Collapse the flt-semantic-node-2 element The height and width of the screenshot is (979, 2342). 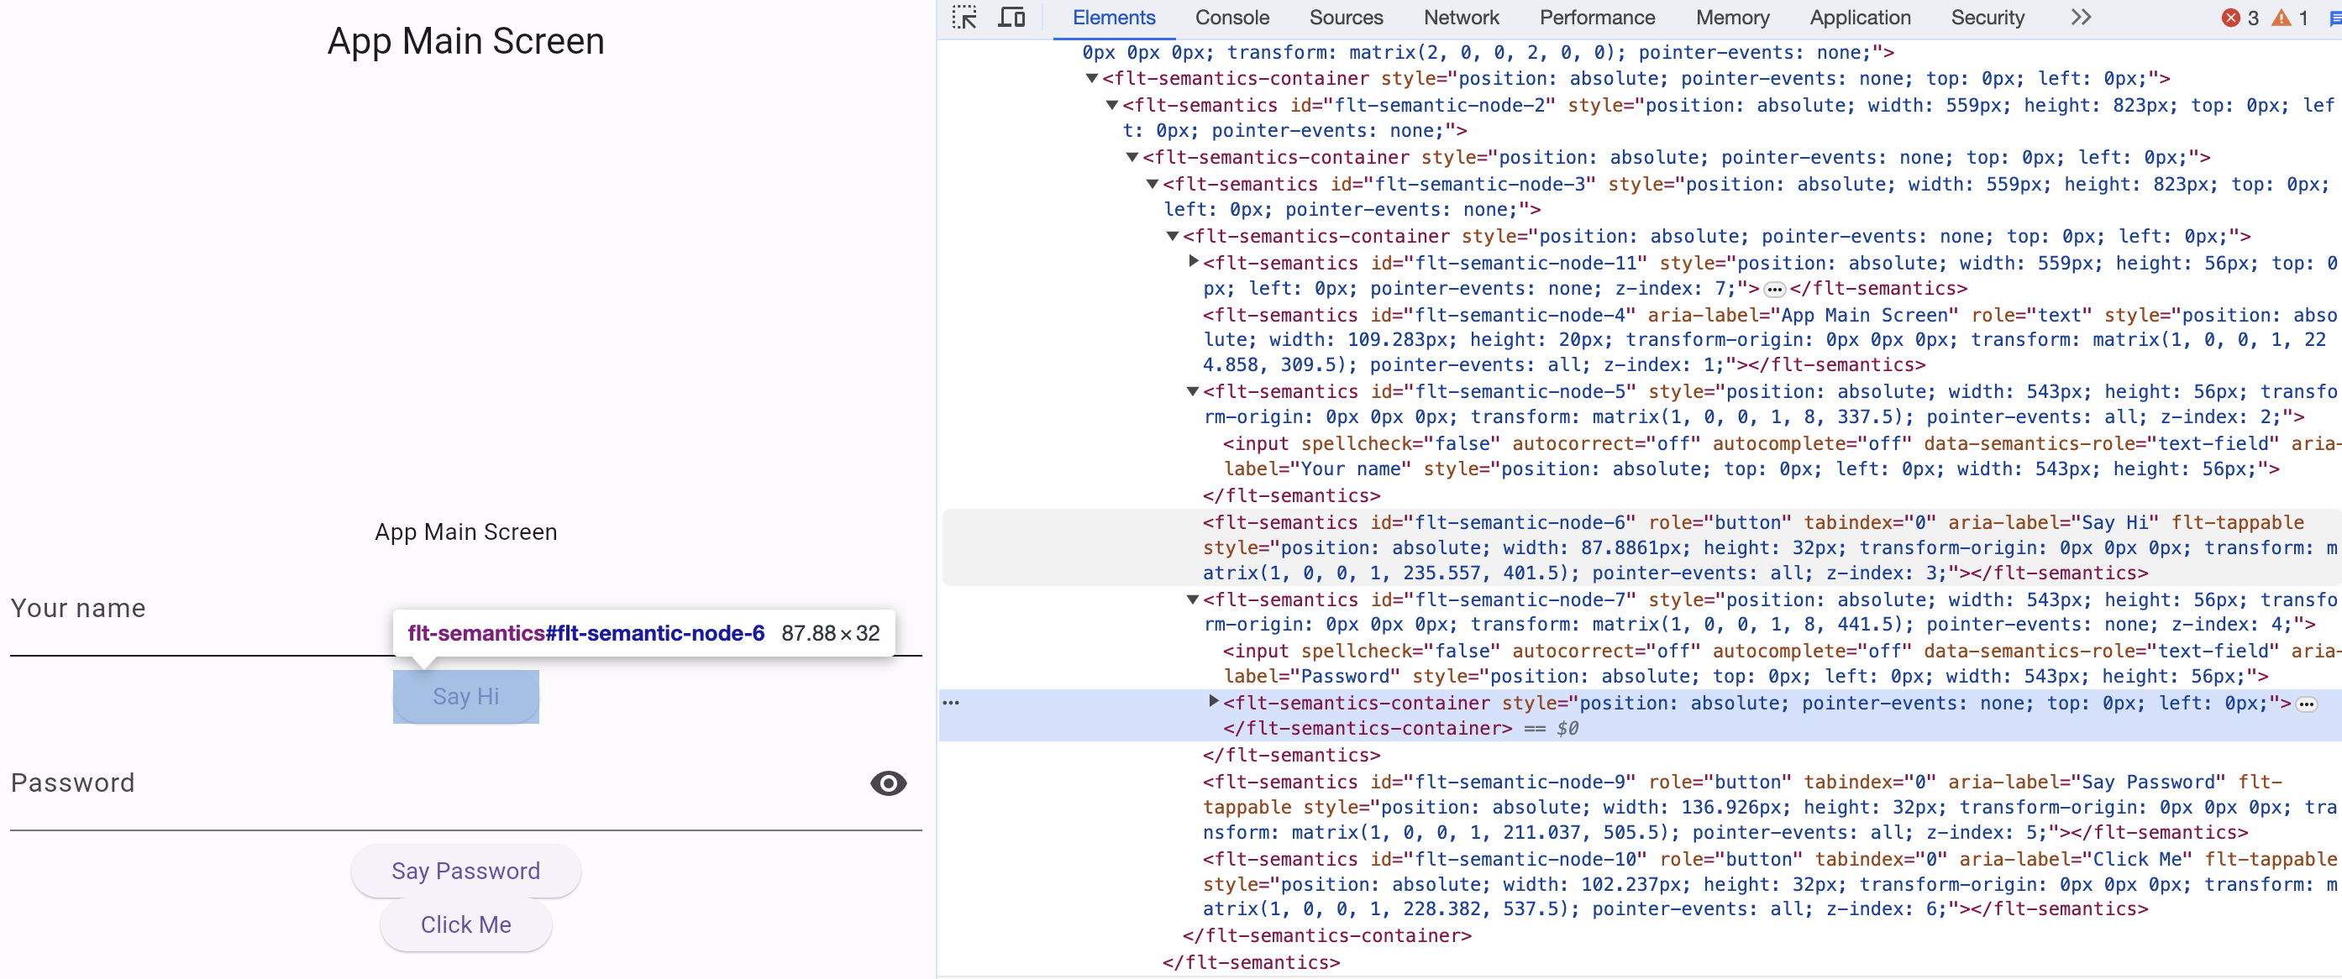[x=1112, y=106]
